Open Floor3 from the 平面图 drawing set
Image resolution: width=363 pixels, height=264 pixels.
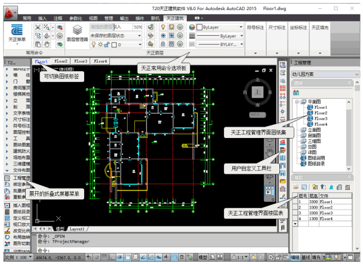tap(321, 118)
